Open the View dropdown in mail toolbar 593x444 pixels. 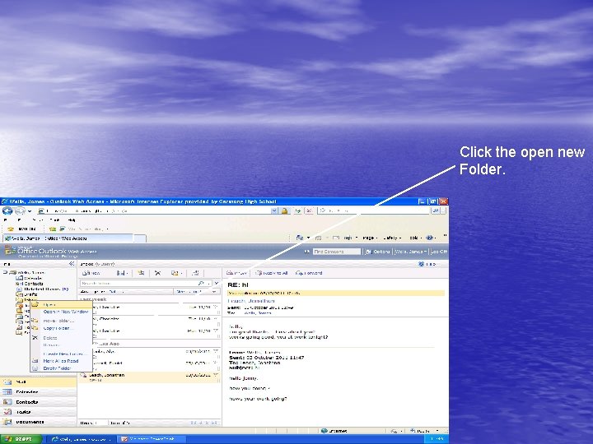pyautogui.click(x=122, y=273)
